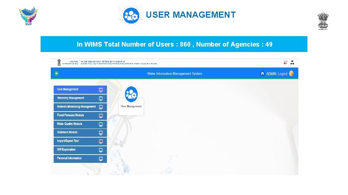Click monitor icon beside Personal Information
The width and height of the screenshot is (348, 195).
101,159
